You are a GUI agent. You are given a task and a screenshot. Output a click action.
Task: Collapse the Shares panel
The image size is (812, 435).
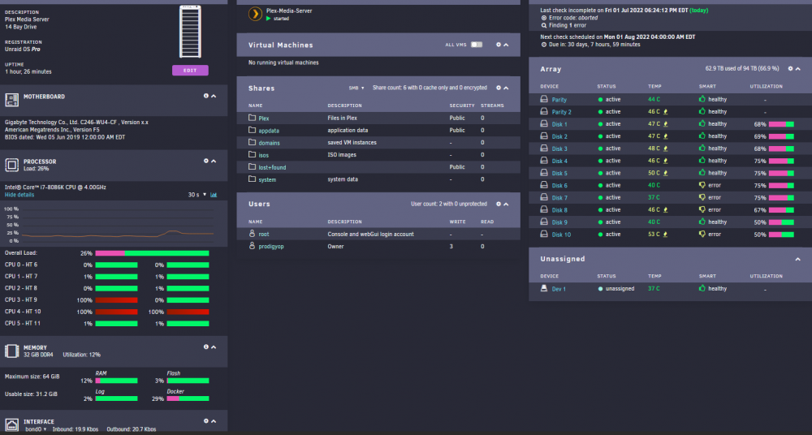point(506,88)
